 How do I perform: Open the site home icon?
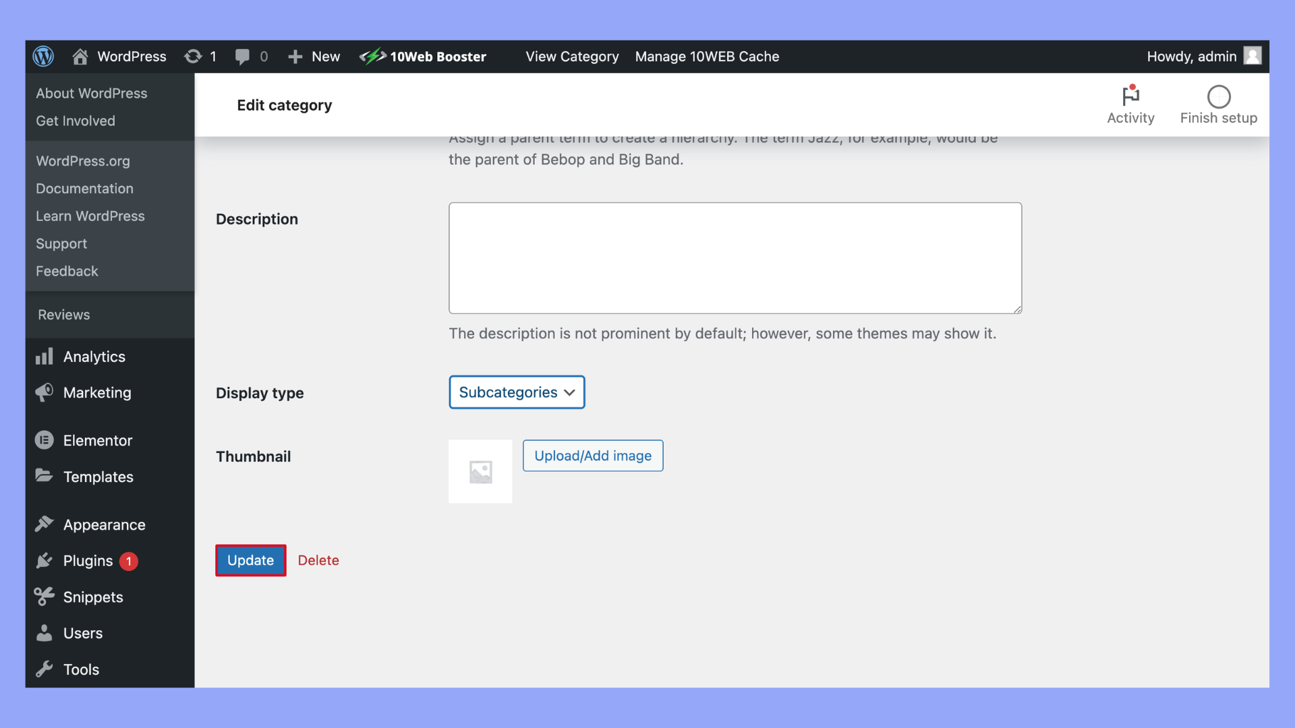80,57
